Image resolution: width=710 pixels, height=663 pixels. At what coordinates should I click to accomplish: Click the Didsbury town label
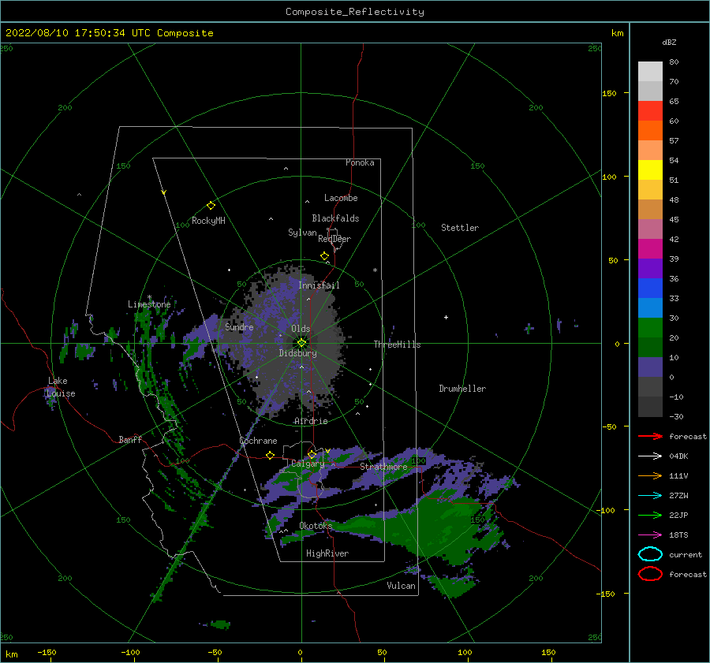[x=298, y=353]
